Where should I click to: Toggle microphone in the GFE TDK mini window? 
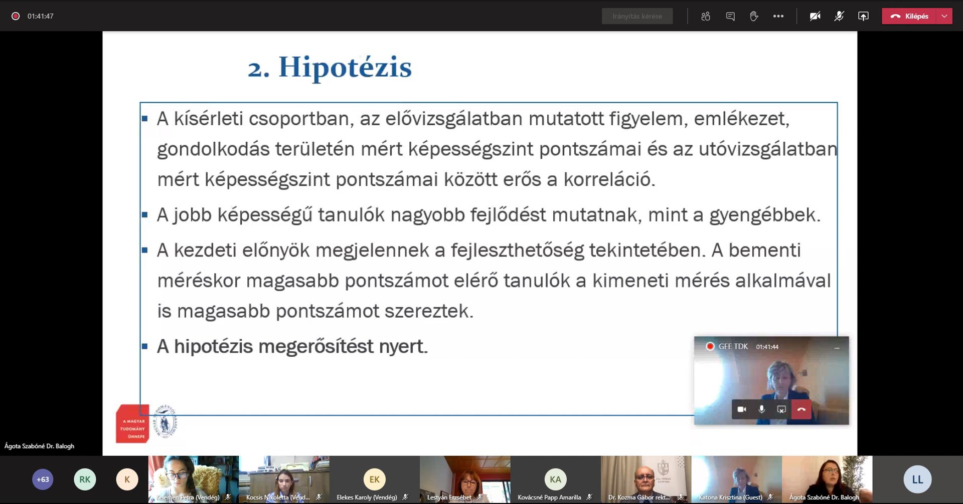coord(761,409)
